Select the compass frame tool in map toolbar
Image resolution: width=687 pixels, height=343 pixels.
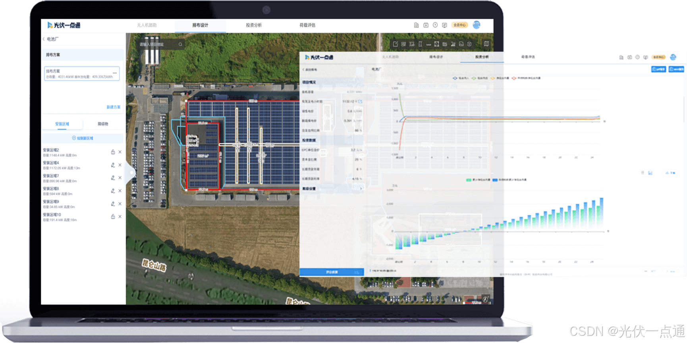(x=436, y=44)
